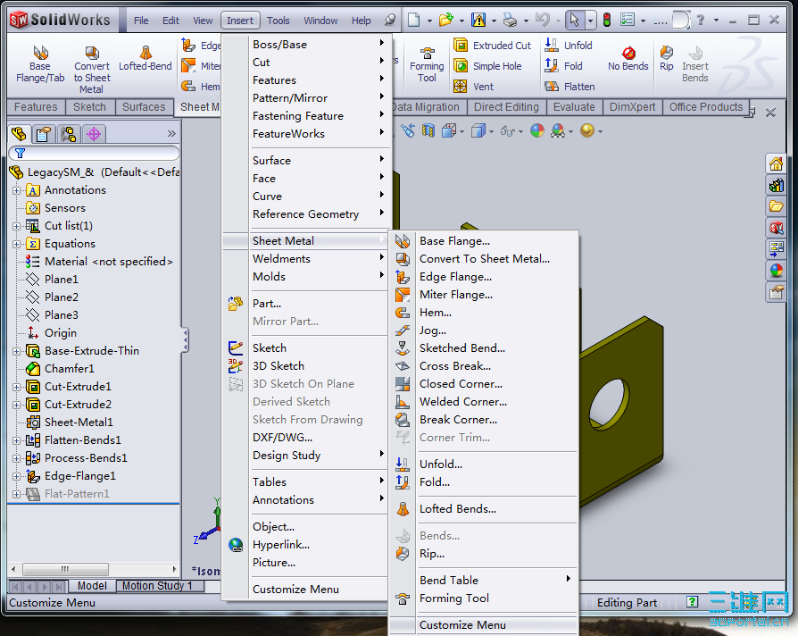Expand the Edge-Flange1 feature node
Image resolution: width=798 pixels, height=636 pixels.
(16, 476)
